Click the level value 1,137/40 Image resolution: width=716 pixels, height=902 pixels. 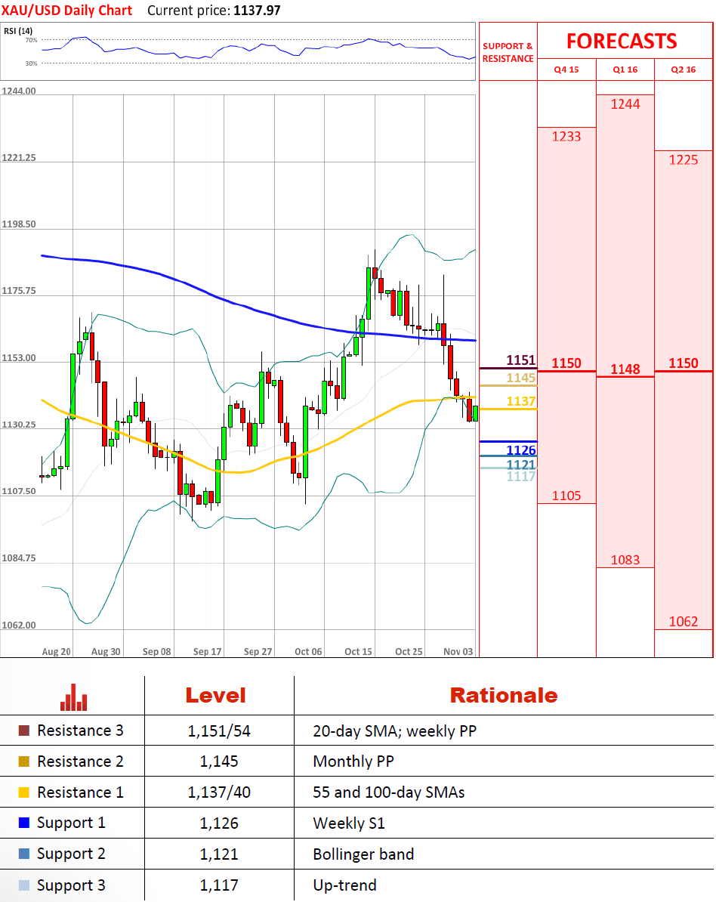tap(219, 792)
